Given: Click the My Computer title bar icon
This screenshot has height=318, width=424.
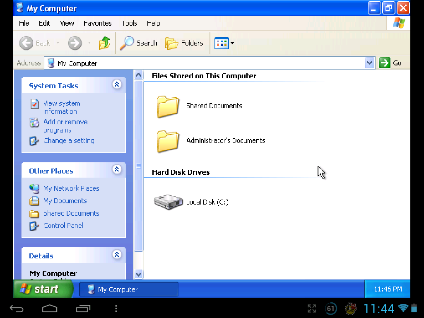Looking at the screenshot, I should 20,7.
